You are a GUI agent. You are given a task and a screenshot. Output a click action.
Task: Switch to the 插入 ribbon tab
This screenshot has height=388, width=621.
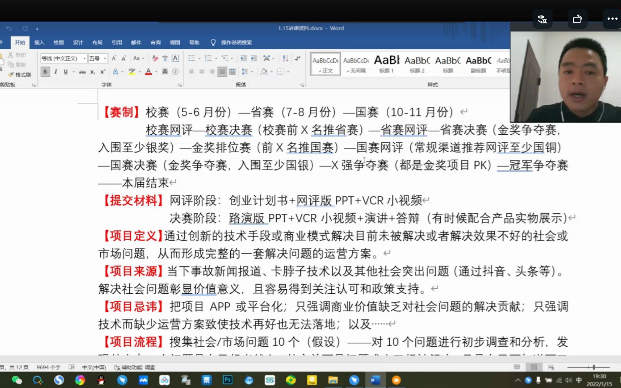click(39, 42)
